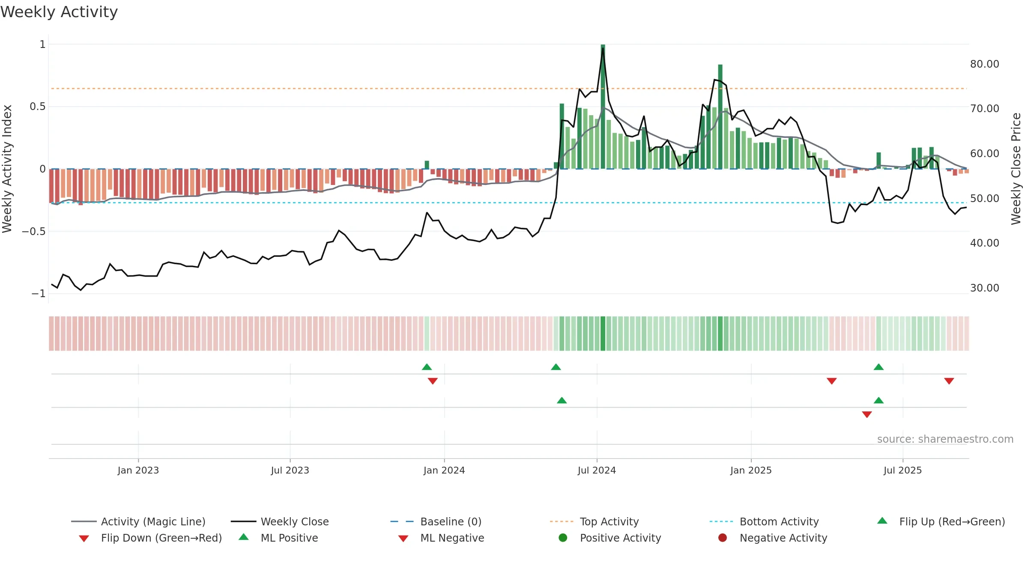The width and height of the screenshot is (1028, 578).
Task: Click Flip Down red triangle legend icon
Action: pos(84,539)
